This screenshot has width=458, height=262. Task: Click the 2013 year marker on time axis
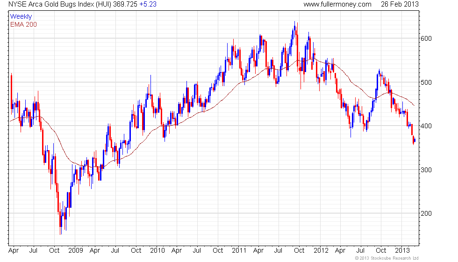tap(402, 251)
